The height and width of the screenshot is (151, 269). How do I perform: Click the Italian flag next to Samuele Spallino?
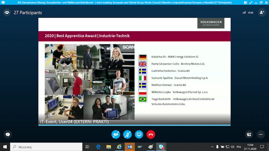[x=143, y=78]
